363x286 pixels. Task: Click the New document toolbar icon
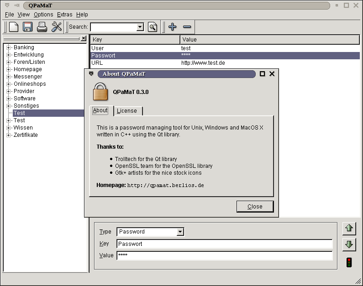click(14, 27)
